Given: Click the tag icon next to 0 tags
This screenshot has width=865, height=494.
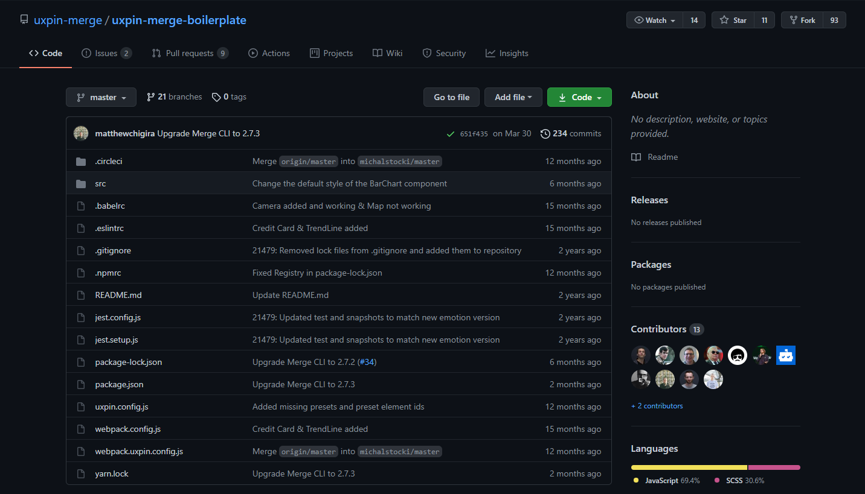Looking at the screenshot, I should click(216, 97).
